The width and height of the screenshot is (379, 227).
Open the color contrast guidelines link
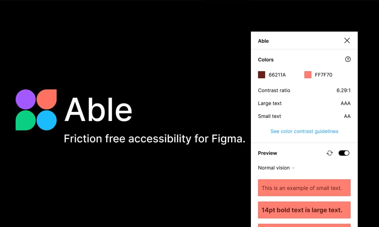coord(304,131)
